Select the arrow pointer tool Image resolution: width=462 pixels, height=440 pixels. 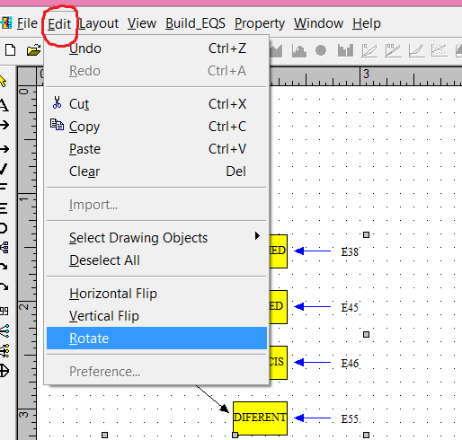tap(3, 81)
